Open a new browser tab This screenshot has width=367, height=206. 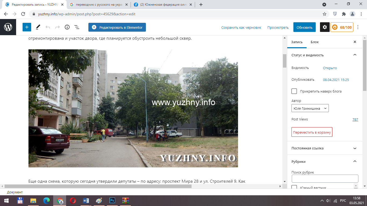click(201, 5)
